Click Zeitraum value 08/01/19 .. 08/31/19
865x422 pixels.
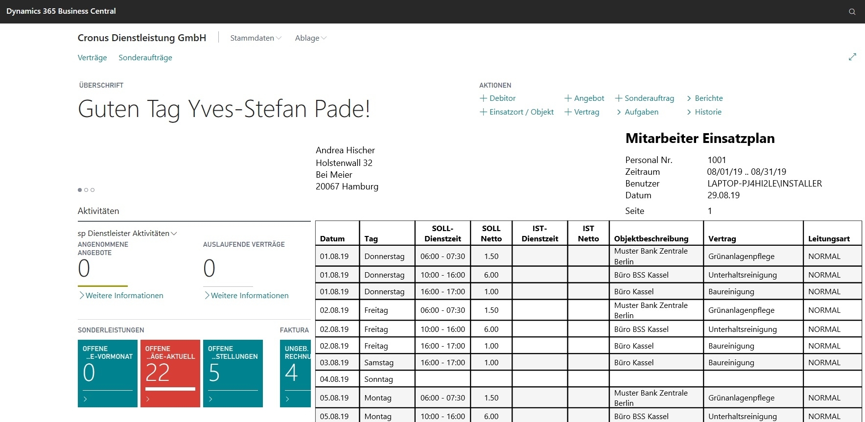click(x=747, y=172)
